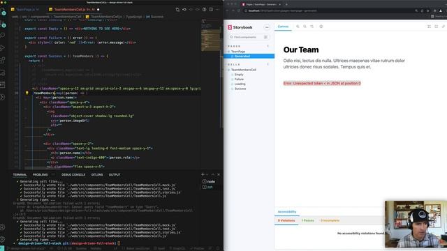Select Canvas tab in Storybook
The image size is (447, 251).
coord(283,26)
